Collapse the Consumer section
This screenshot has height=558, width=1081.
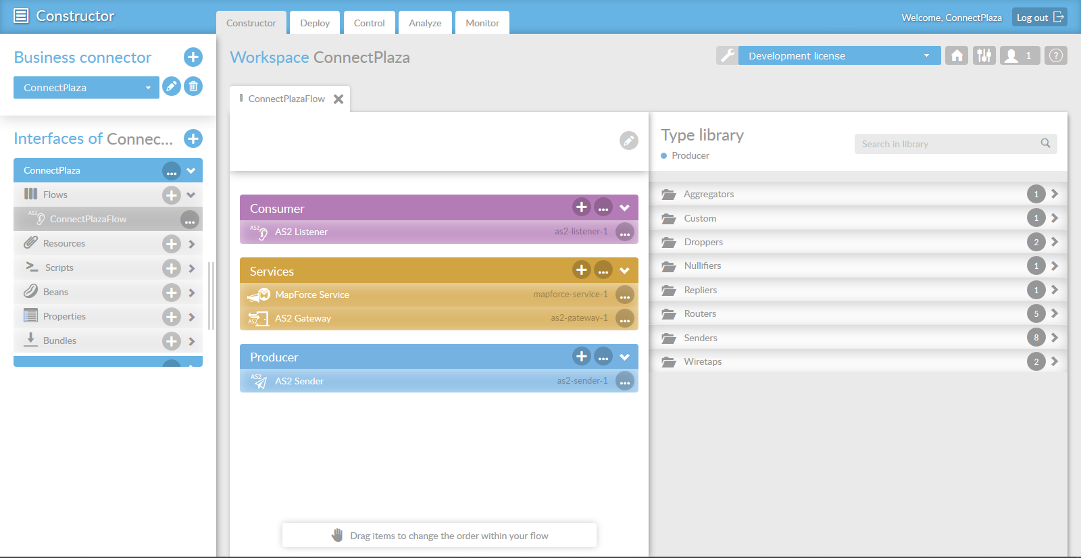625,207
